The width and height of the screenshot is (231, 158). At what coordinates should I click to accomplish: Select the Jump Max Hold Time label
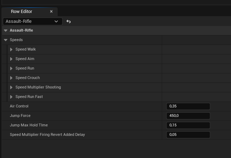[29, 125]
